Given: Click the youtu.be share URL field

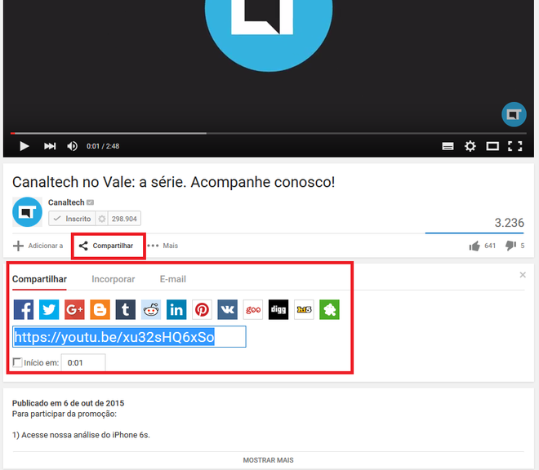Looking at the screenshot, I should (129, 337).
